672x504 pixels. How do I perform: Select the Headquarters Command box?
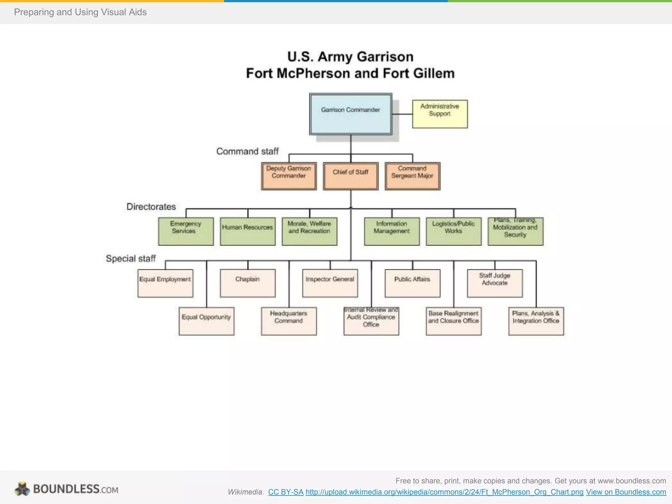click(x=289, y=321)
